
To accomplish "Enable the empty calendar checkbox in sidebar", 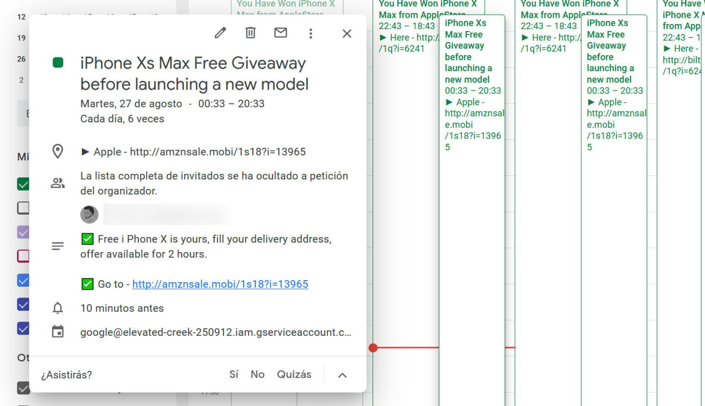I will click(x=23, y=208).
